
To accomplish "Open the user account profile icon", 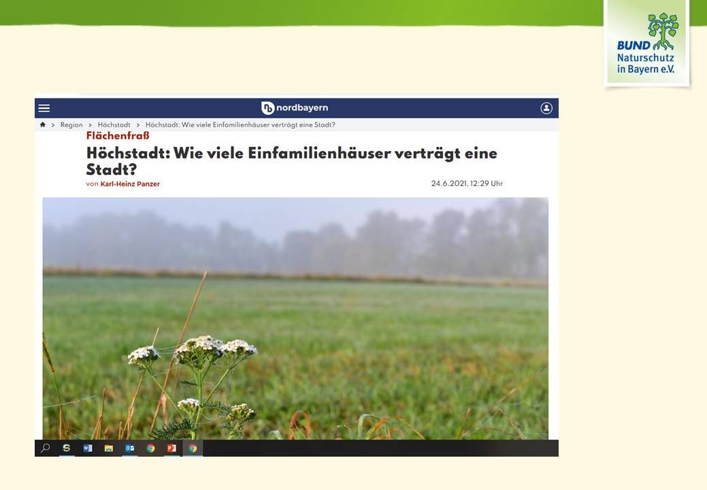I will 546,108.
